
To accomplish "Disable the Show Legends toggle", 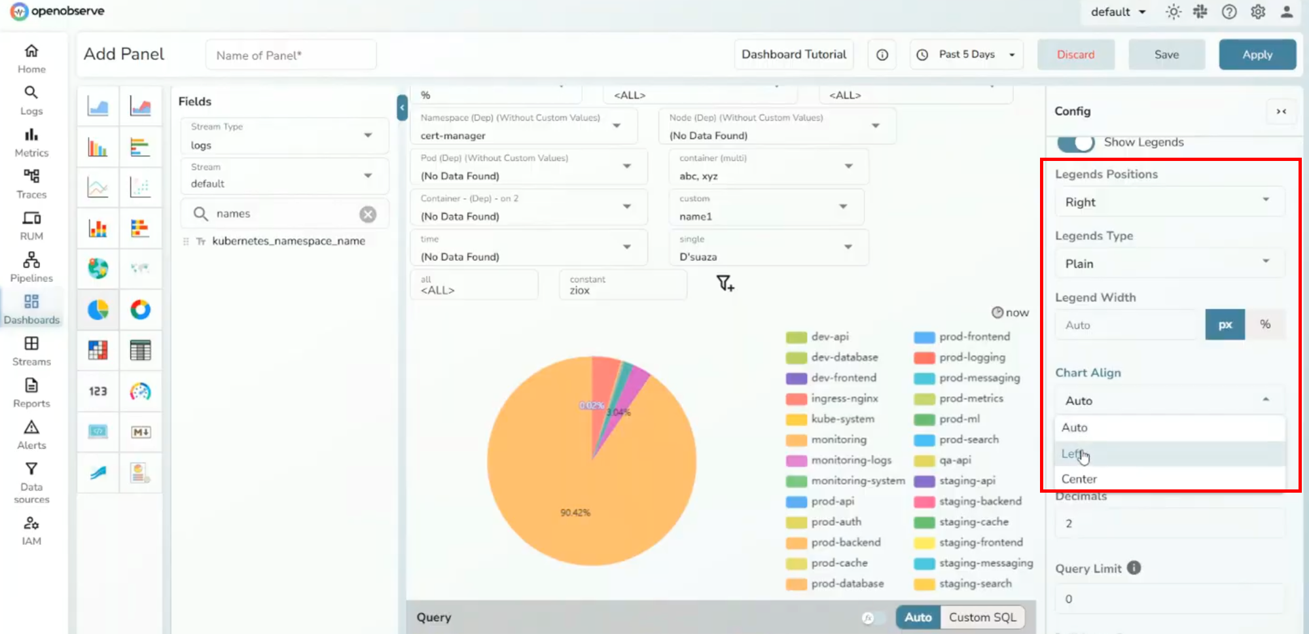I will [1076, 143].
